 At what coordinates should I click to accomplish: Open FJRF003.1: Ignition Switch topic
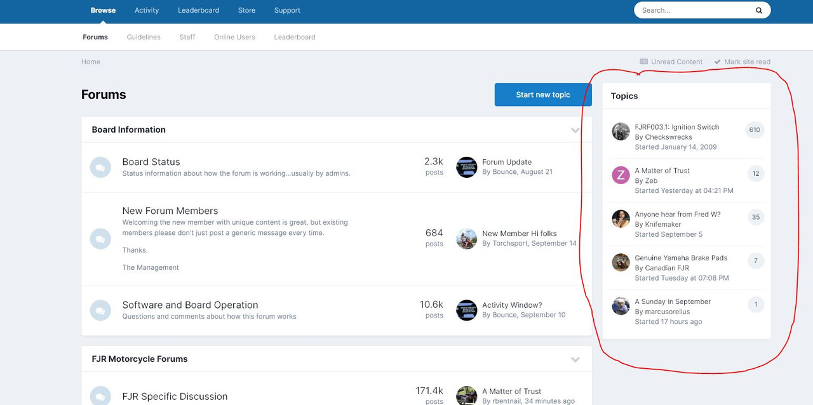point(676,127)
